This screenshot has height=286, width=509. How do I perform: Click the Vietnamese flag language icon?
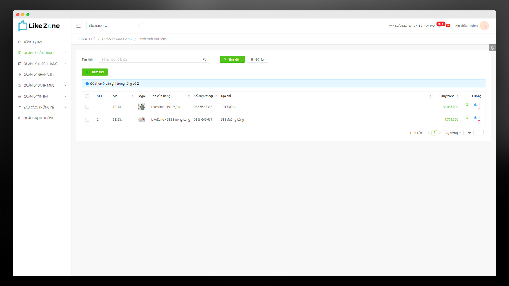point(448,26)
